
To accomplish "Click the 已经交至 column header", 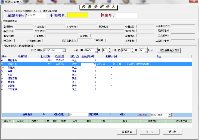I will click(60, 57).
